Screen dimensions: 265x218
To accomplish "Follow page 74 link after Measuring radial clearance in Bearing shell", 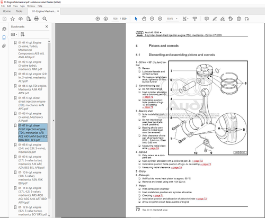I will (153, 148).
